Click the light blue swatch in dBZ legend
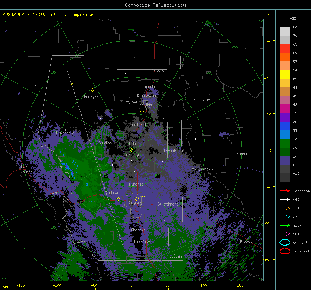 pos(285,134)
